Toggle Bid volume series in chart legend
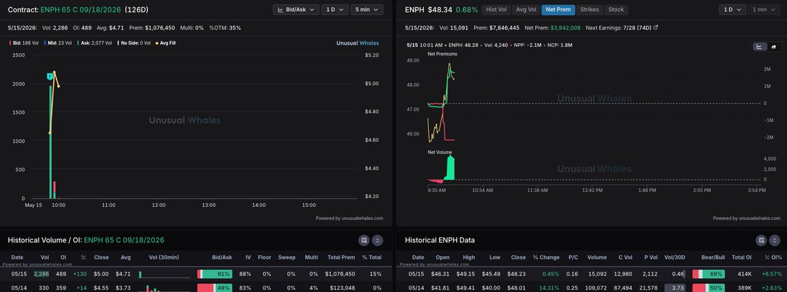This screenshot has width=787, height=292. click(24, 43)
